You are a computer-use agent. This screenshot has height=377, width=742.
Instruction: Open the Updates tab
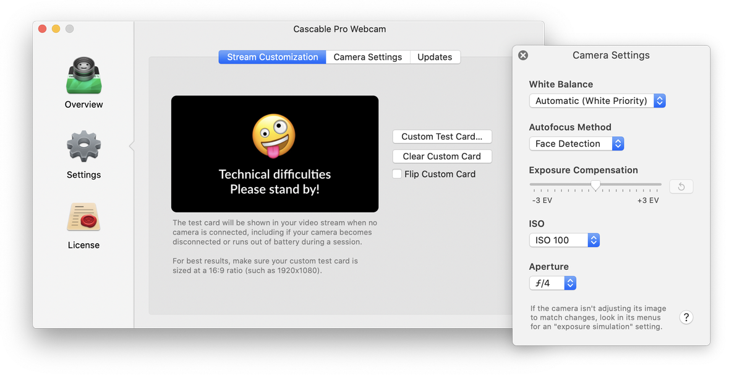[435, 57]
